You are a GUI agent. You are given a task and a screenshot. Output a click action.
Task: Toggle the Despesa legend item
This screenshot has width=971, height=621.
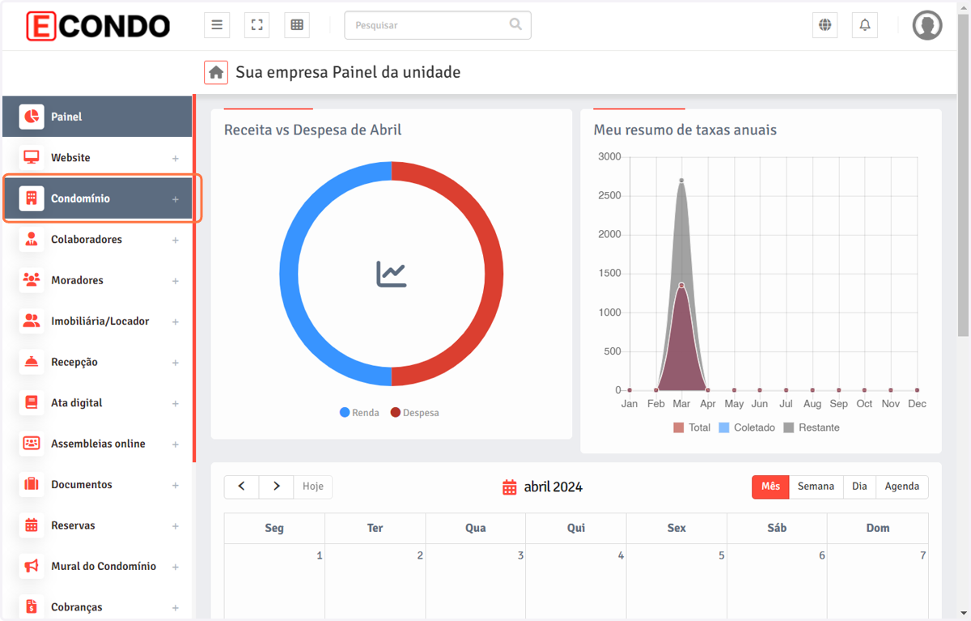[x=415, y=413]
